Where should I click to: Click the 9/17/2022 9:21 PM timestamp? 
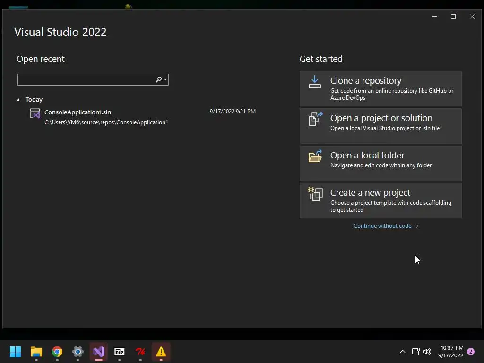point(233,112)
